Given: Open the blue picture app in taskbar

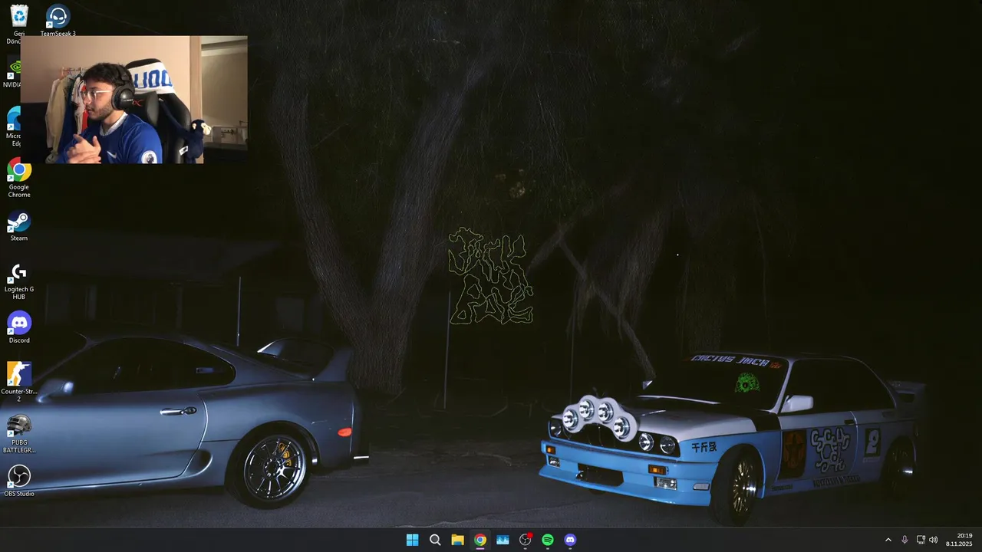Looking at the screenshot, I should [x=503, y=540].
